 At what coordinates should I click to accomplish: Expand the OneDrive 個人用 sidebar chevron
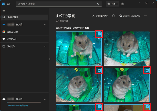click(45, 25)
